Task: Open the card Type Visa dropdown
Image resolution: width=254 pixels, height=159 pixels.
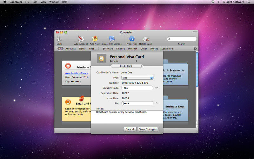Action: point(137,78)
